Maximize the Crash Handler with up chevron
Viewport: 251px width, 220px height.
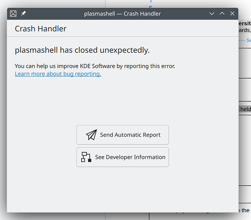coord(222,13)
